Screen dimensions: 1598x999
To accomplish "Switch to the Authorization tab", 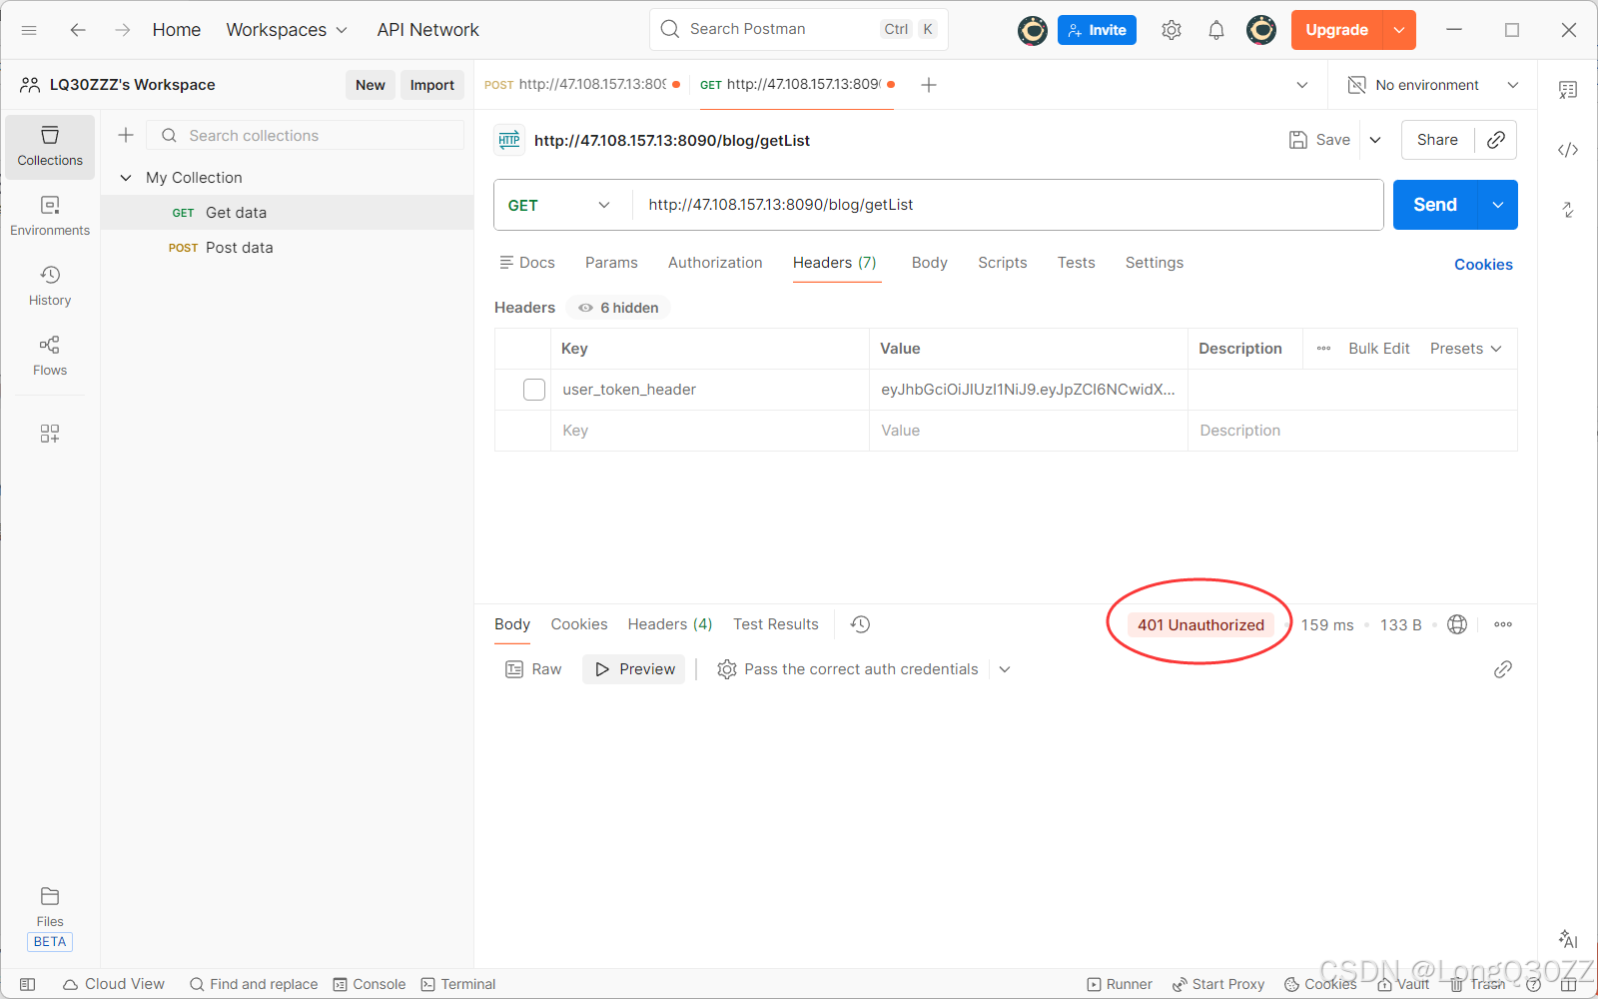I will click(715, 263).
